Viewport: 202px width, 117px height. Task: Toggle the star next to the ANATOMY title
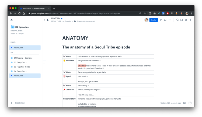click(x=62, y=19)
